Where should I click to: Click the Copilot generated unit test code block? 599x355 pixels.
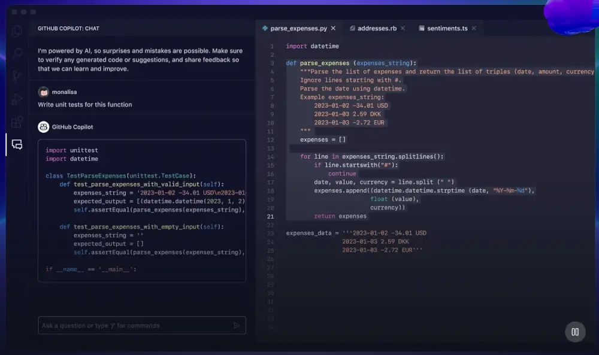(x=142, y=210)
